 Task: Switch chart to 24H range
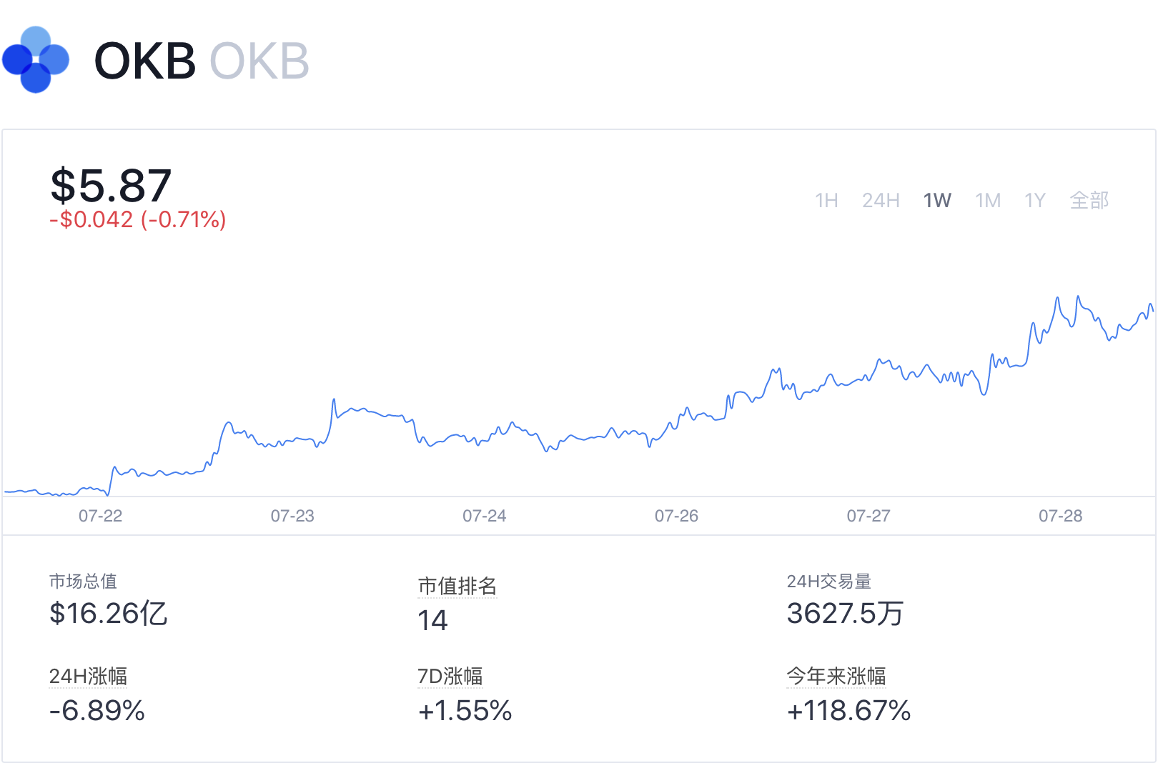tap(881, 200)
